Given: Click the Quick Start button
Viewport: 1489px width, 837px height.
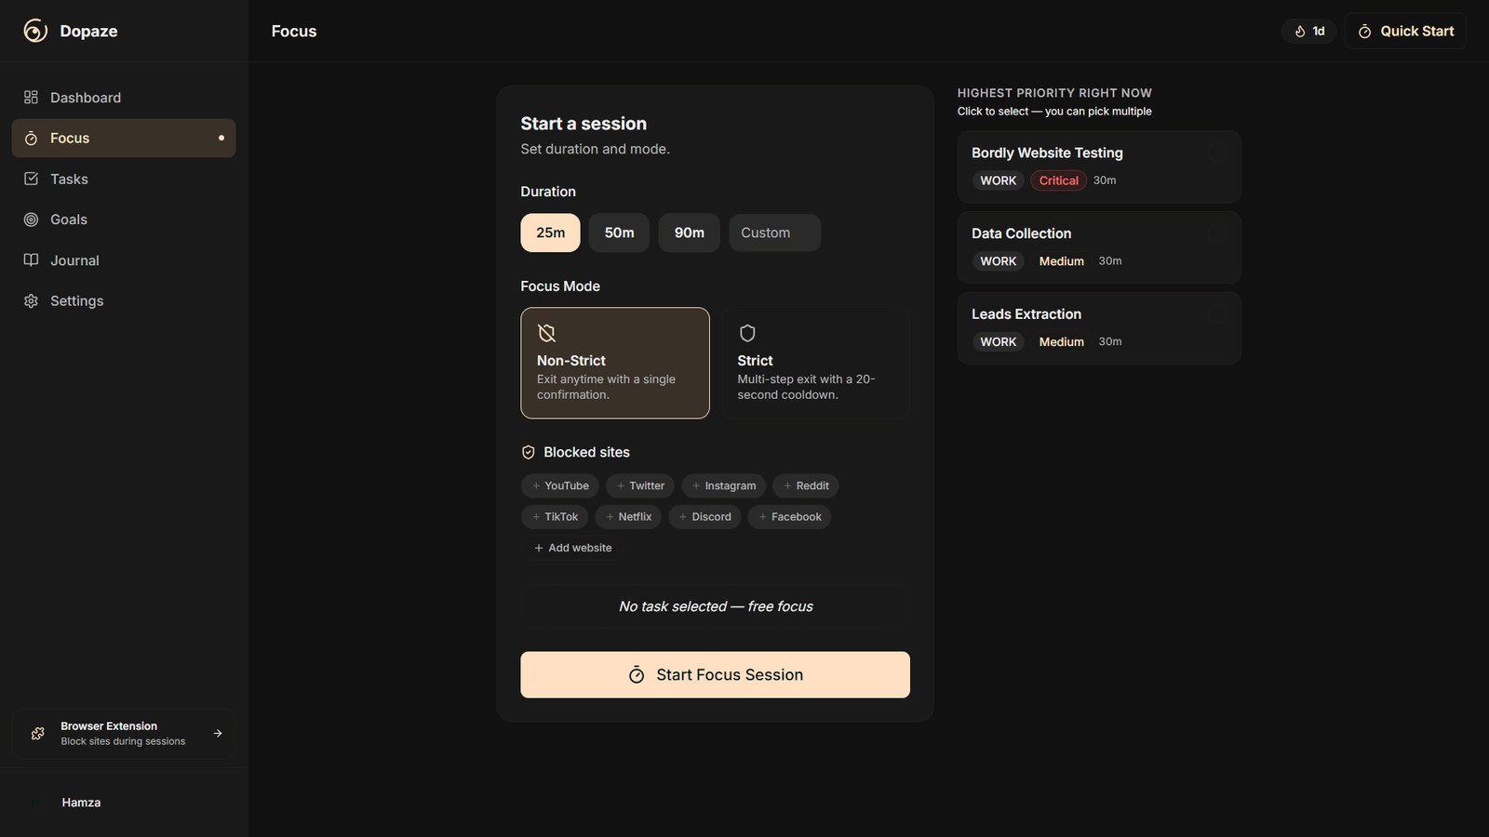Looking at the screenshot, I should (1404, 32).
